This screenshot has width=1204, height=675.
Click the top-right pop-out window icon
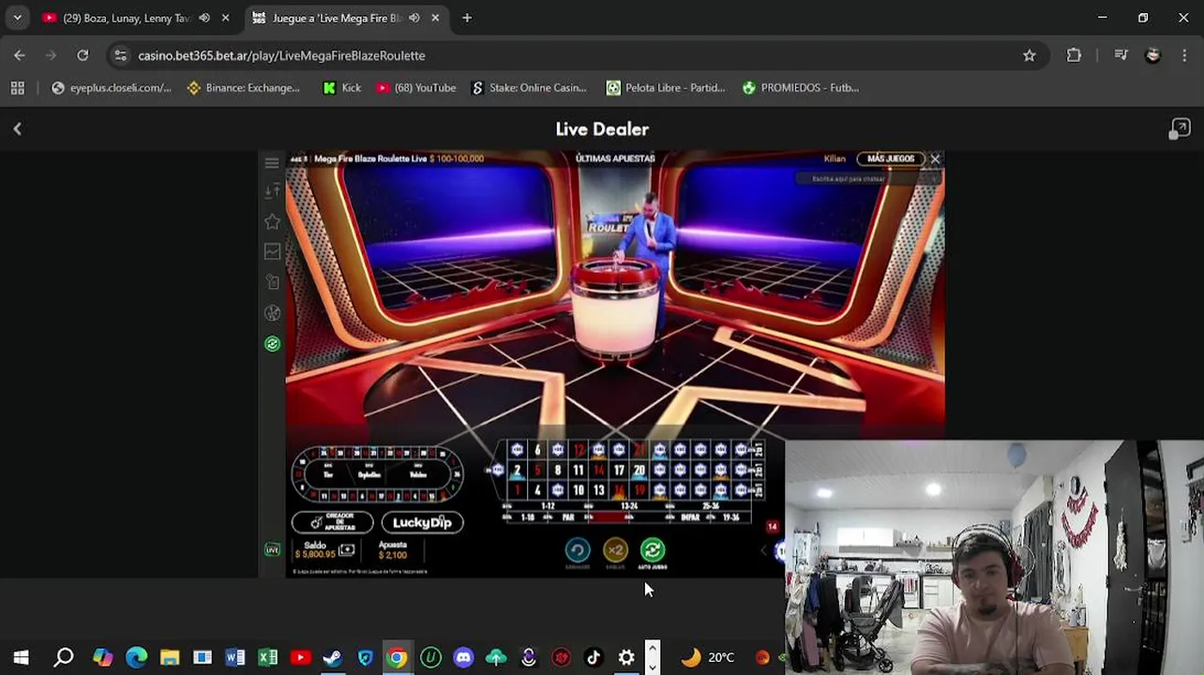(1180, 129)
